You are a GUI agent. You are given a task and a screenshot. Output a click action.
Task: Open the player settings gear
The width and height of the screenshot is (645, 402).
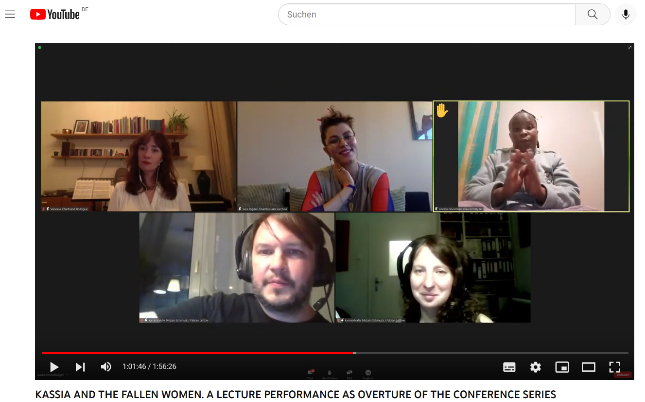click(x=536, y=367)
